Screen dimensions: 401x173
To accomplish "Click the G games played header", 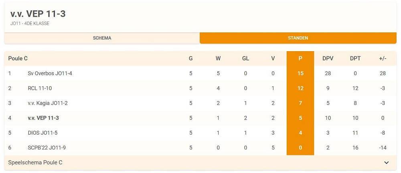I will (x=190, y=58).
